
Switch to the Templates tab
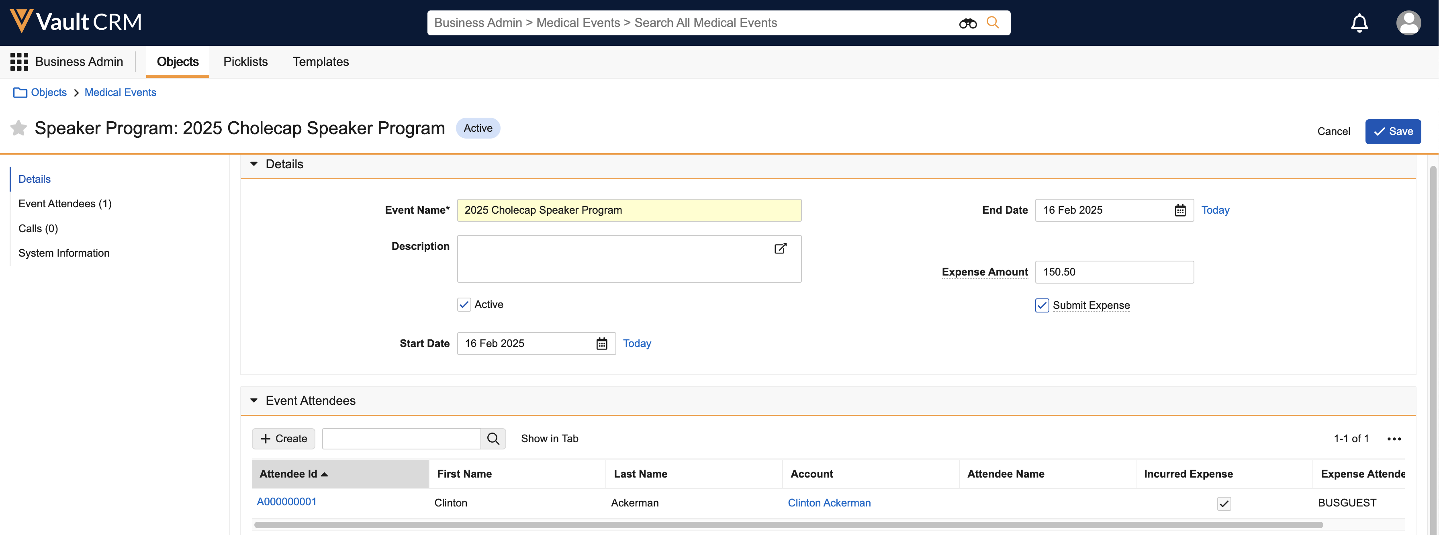[321, 61]
